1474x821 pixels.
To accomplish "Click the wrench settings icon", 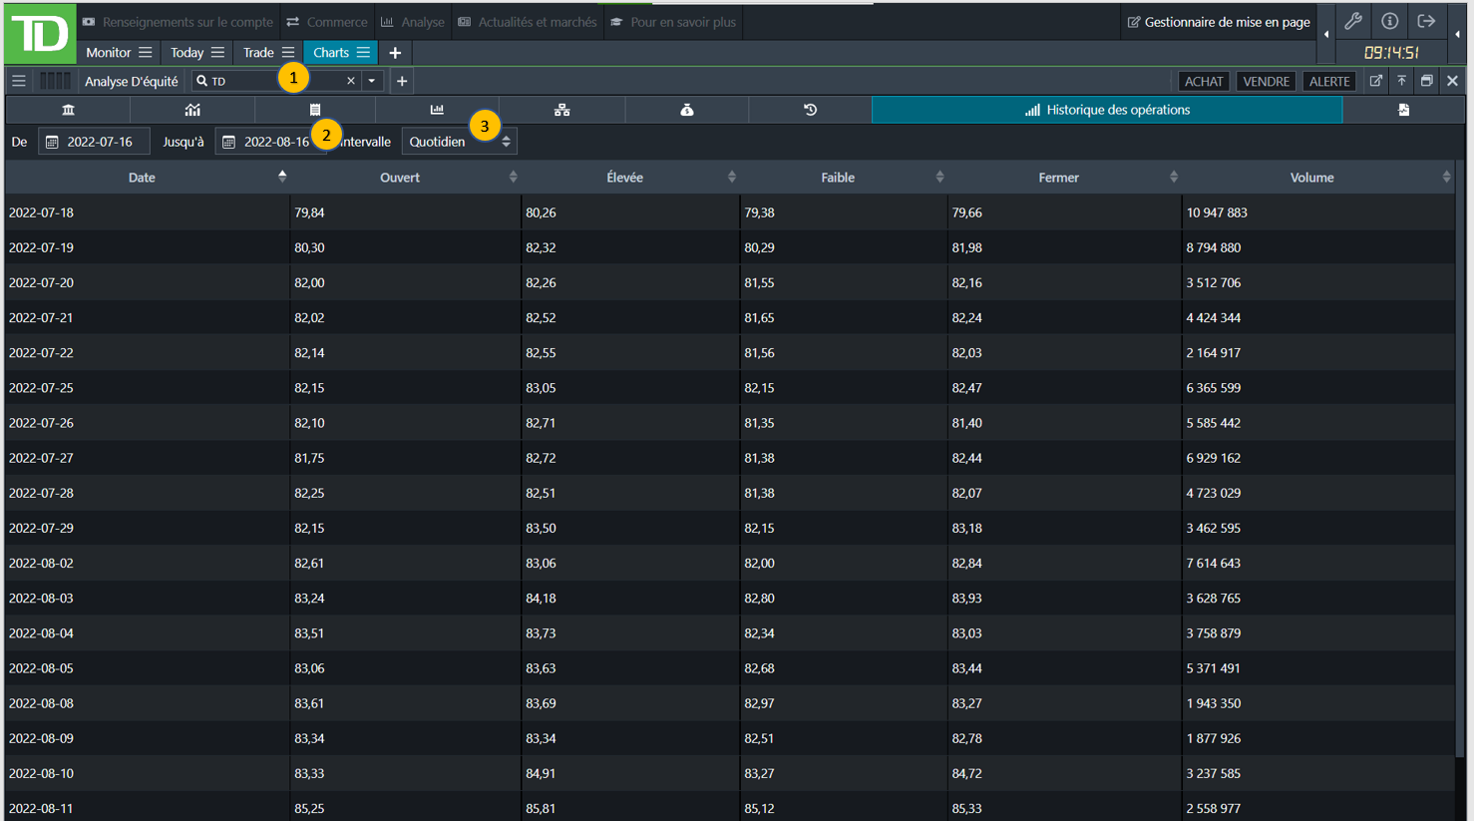I will point(1353,21).
